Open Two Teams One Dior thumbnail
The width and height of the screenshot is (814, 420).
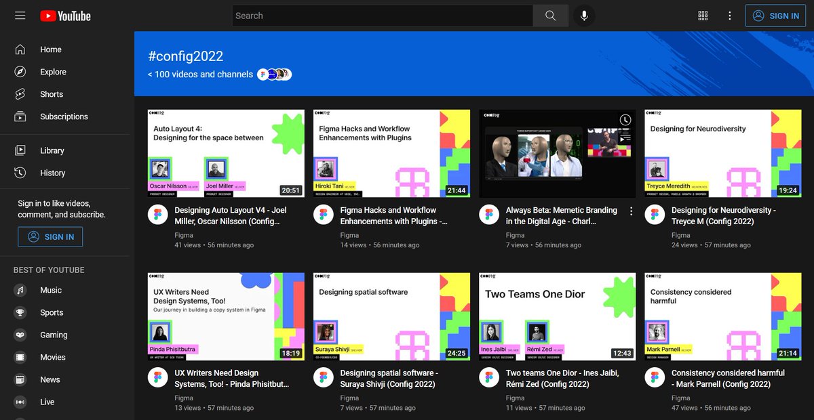[558, 316]
